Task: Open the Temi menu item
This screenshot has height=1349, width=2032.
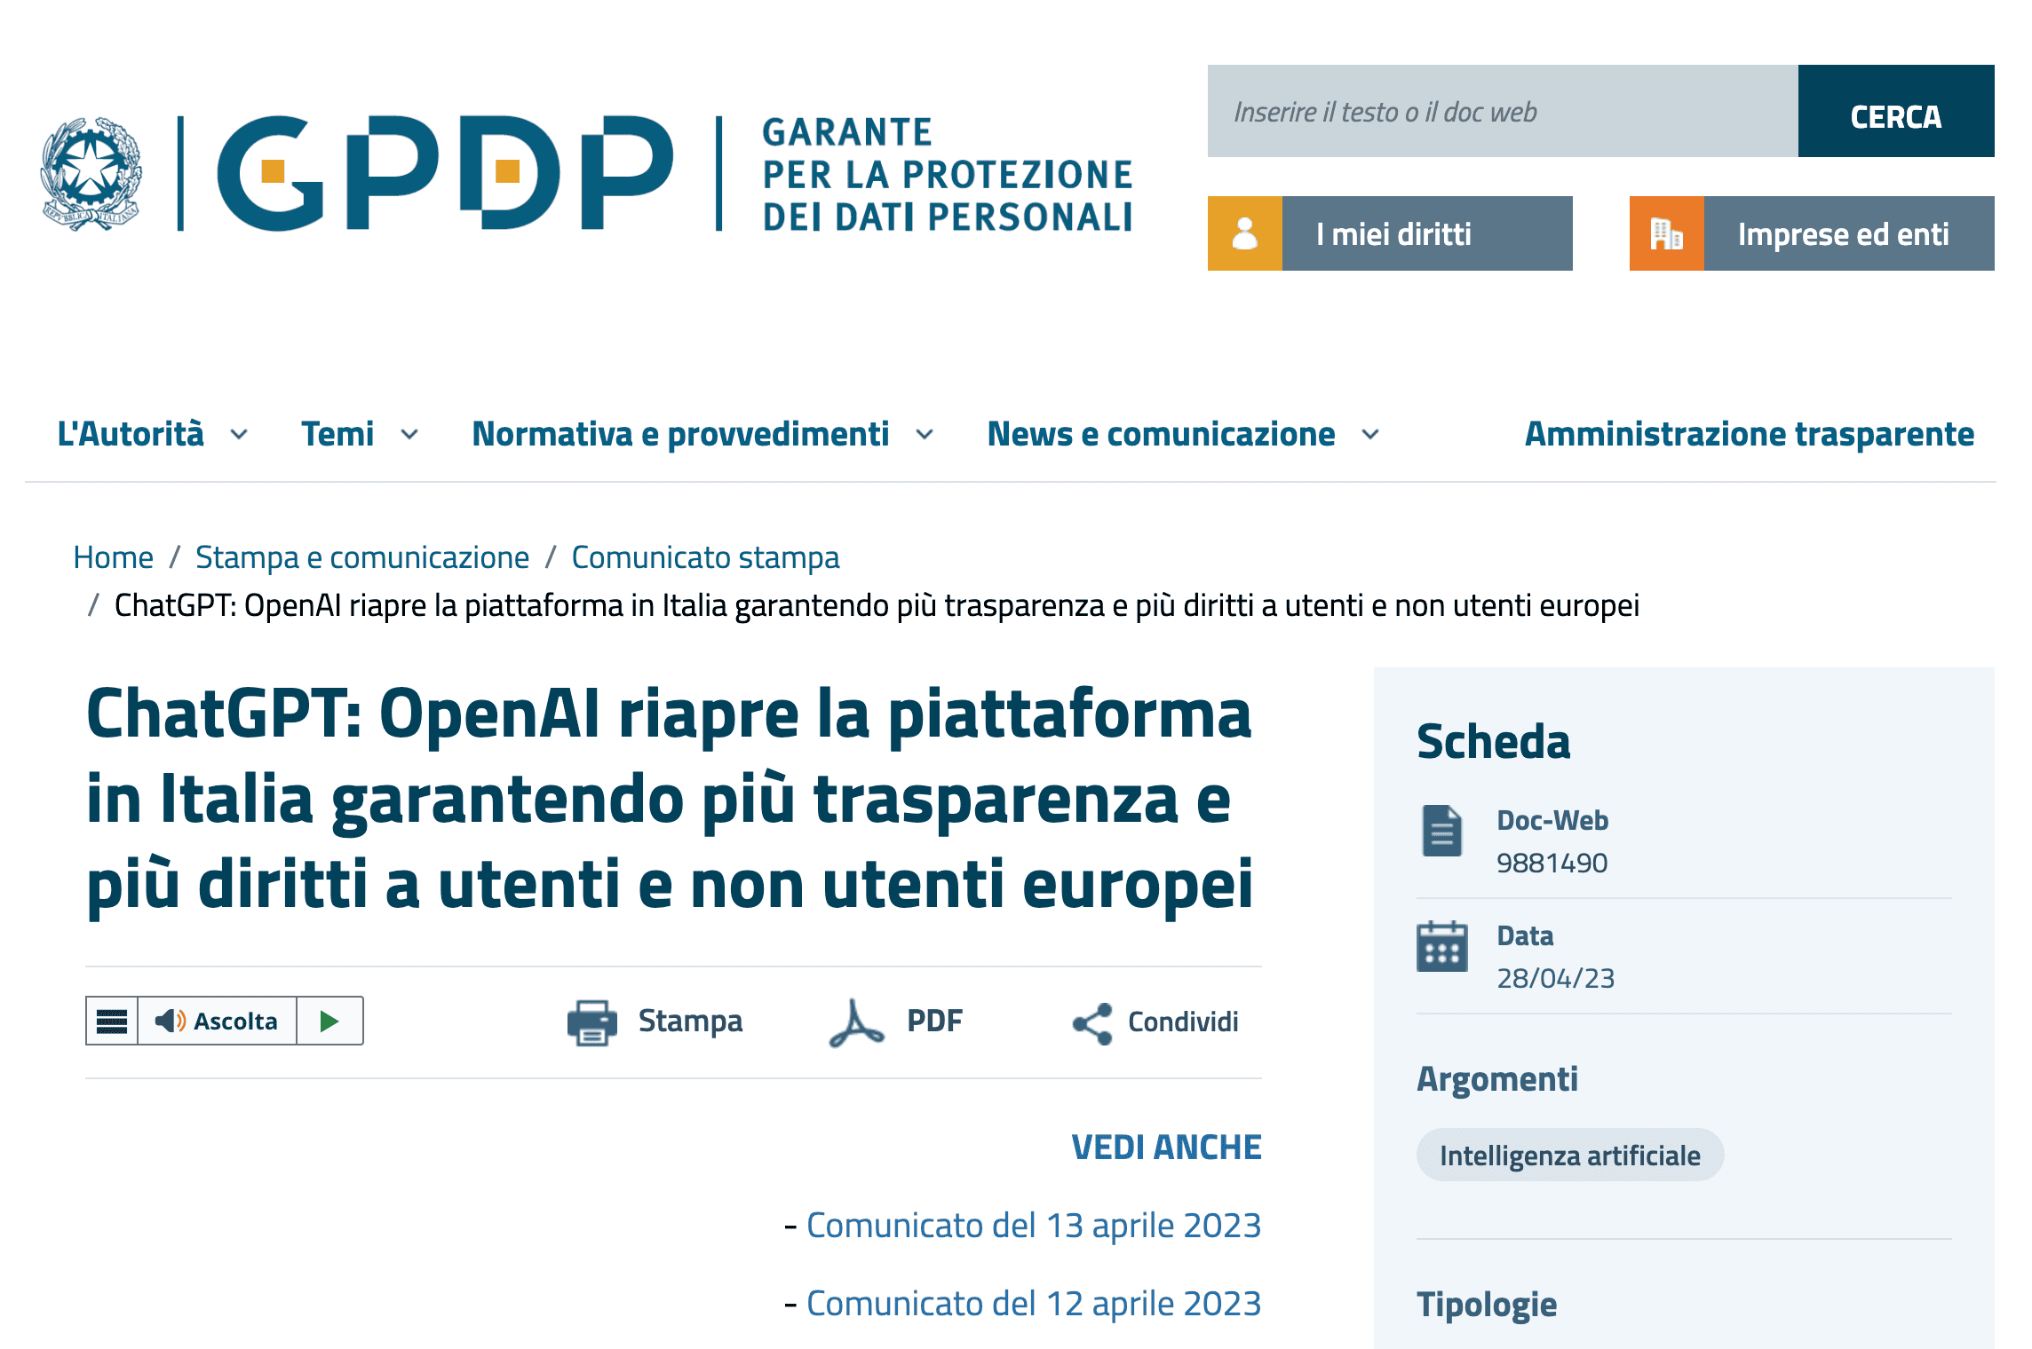Action: point(337,434)
